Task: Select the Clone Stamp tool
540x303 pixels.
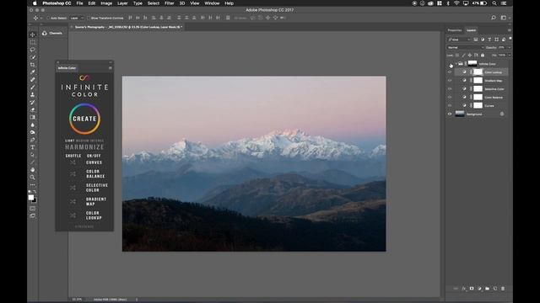Action: coord(33,95)
